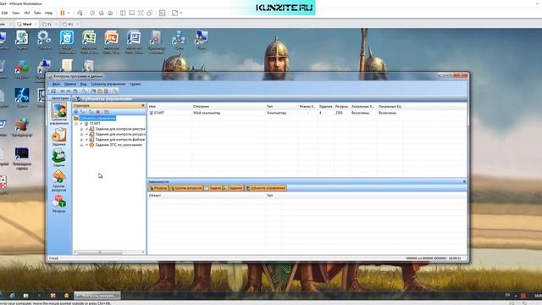Click the blue diamond icon in Структура toolbar
This screenshot has width=542, height=305.
pos(76,112)
